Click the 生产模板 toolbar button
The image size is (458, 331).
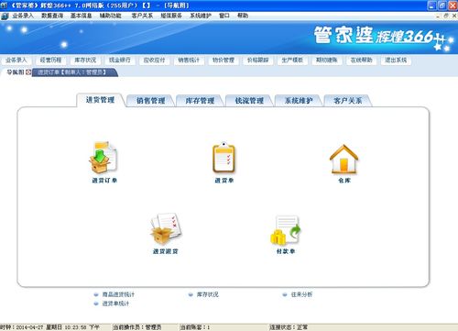[x=292, y=61]
